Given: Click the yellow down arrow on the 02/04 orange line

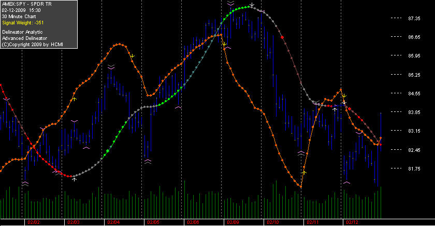Looking at the screenshot, I should pyautogui.click(x=133, y=56).
